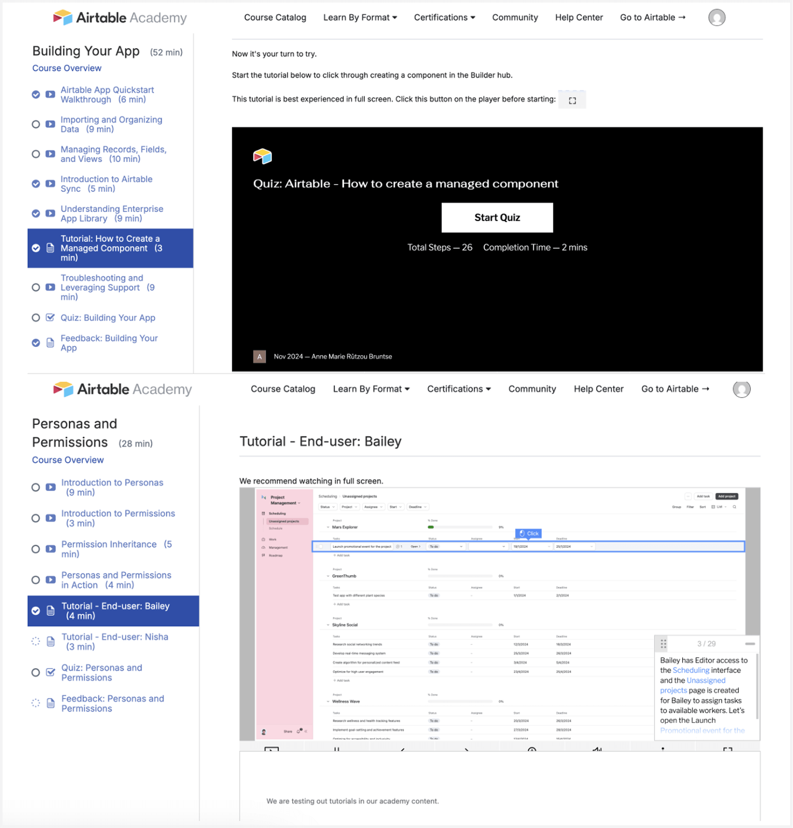793x828 pixels.
Task: Expand Certifications on the Personas and Permissions page
Action: [x=459, y=389]
